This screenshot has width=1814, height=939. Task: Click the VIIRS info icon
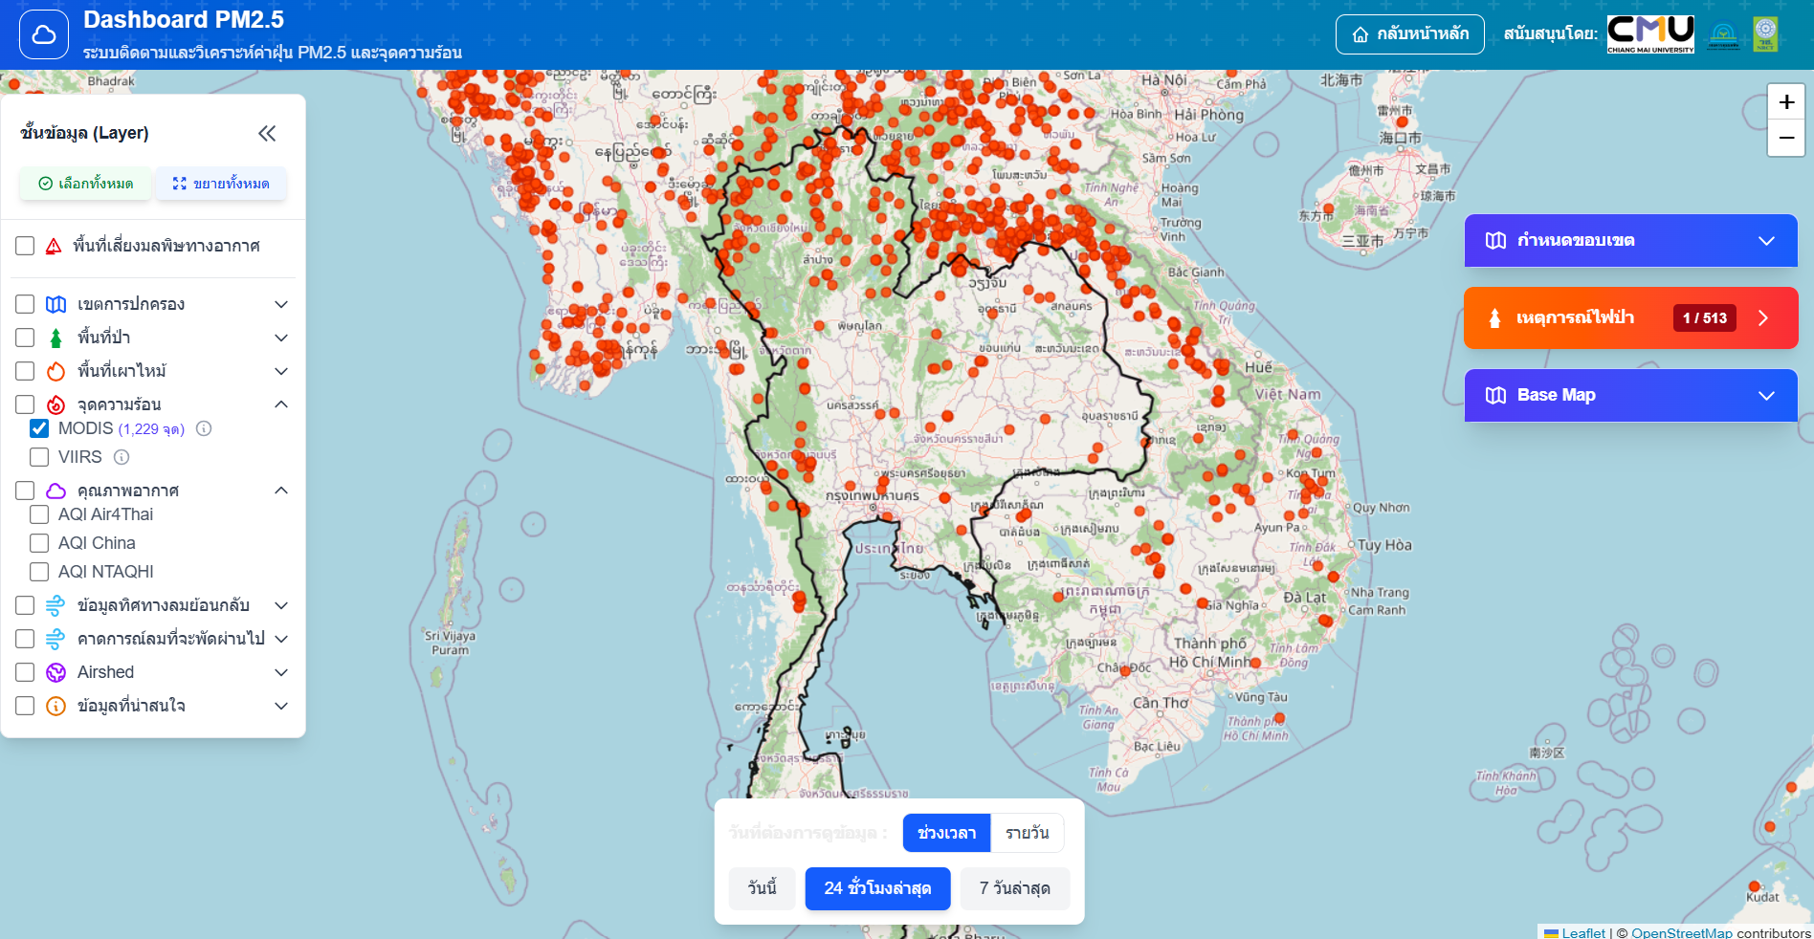[122, 457]
